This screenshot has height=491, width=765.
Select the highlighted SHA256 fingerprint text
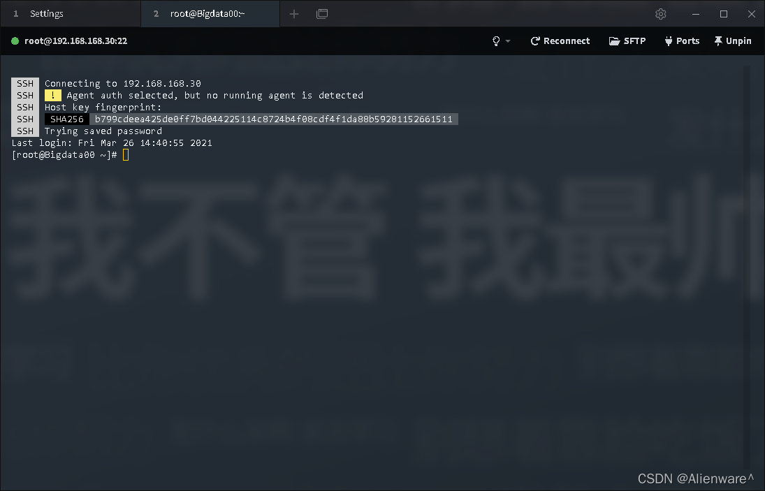(x=272, y=119)
